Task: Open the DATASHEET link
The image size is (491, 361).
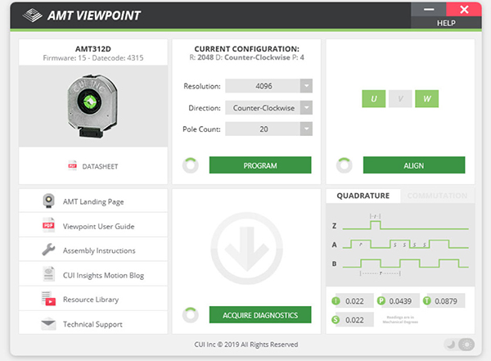Action: (100, 166)
